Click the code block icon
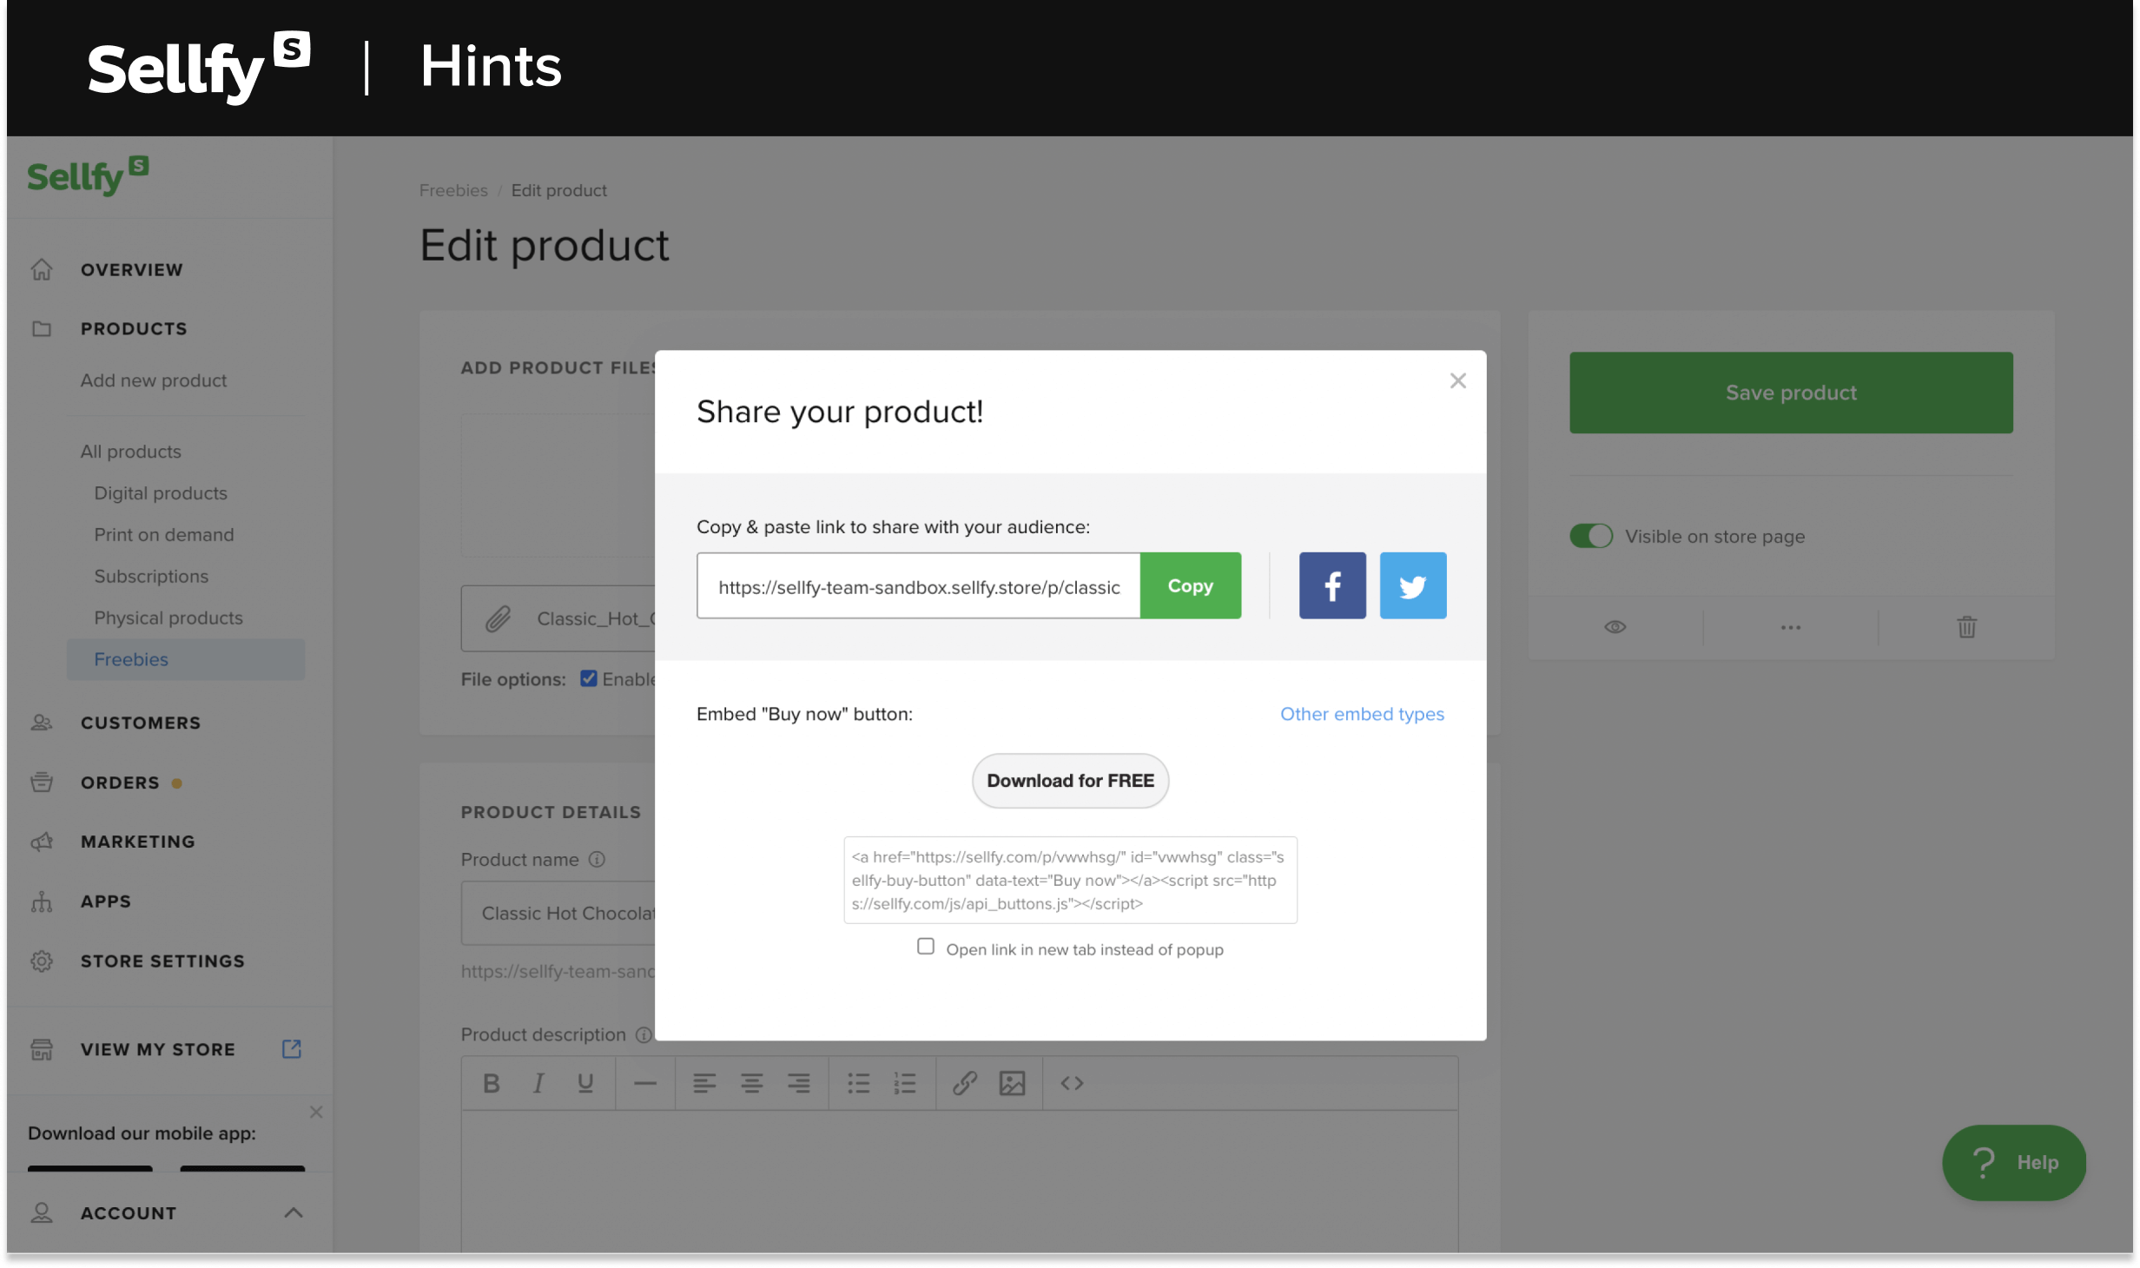The height and width of the screenshot is (1268, 2140). pyautogui.click(x=1072, y=1082)
